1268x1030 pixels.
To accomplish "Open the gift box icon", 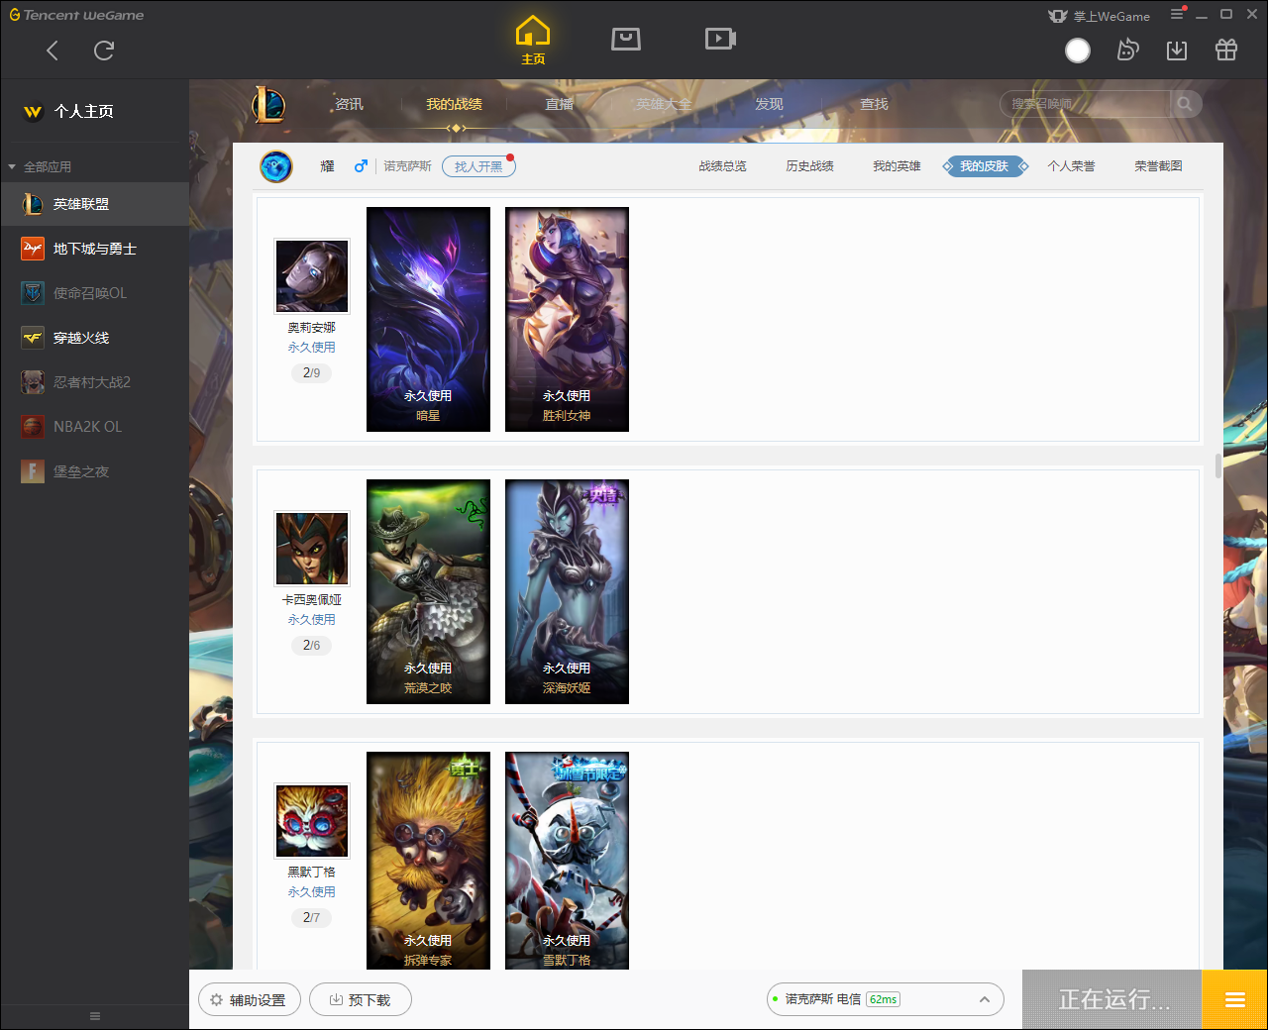I will [x=1226, y=50].
